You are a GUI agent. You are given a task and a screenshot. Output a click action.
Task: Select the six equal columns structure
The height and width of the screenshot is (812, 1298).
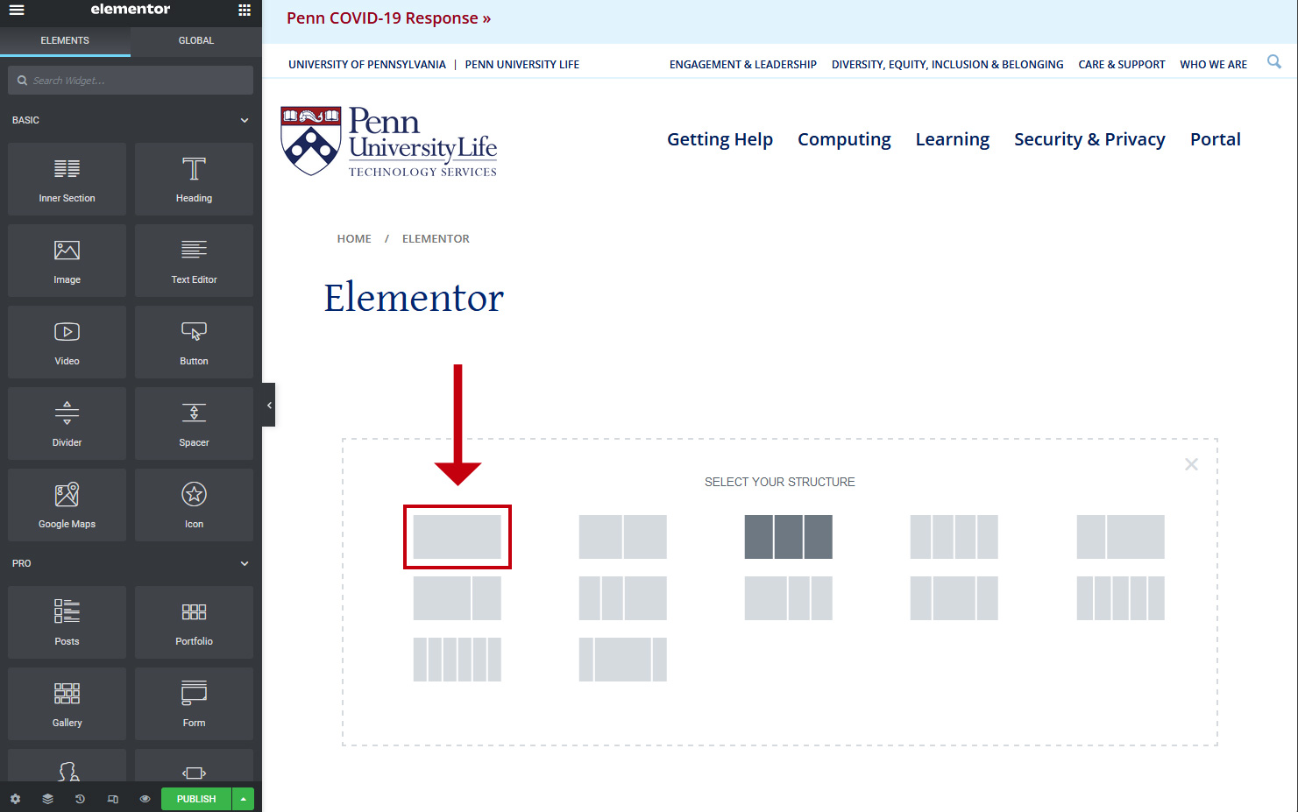[x=457, y=660]
